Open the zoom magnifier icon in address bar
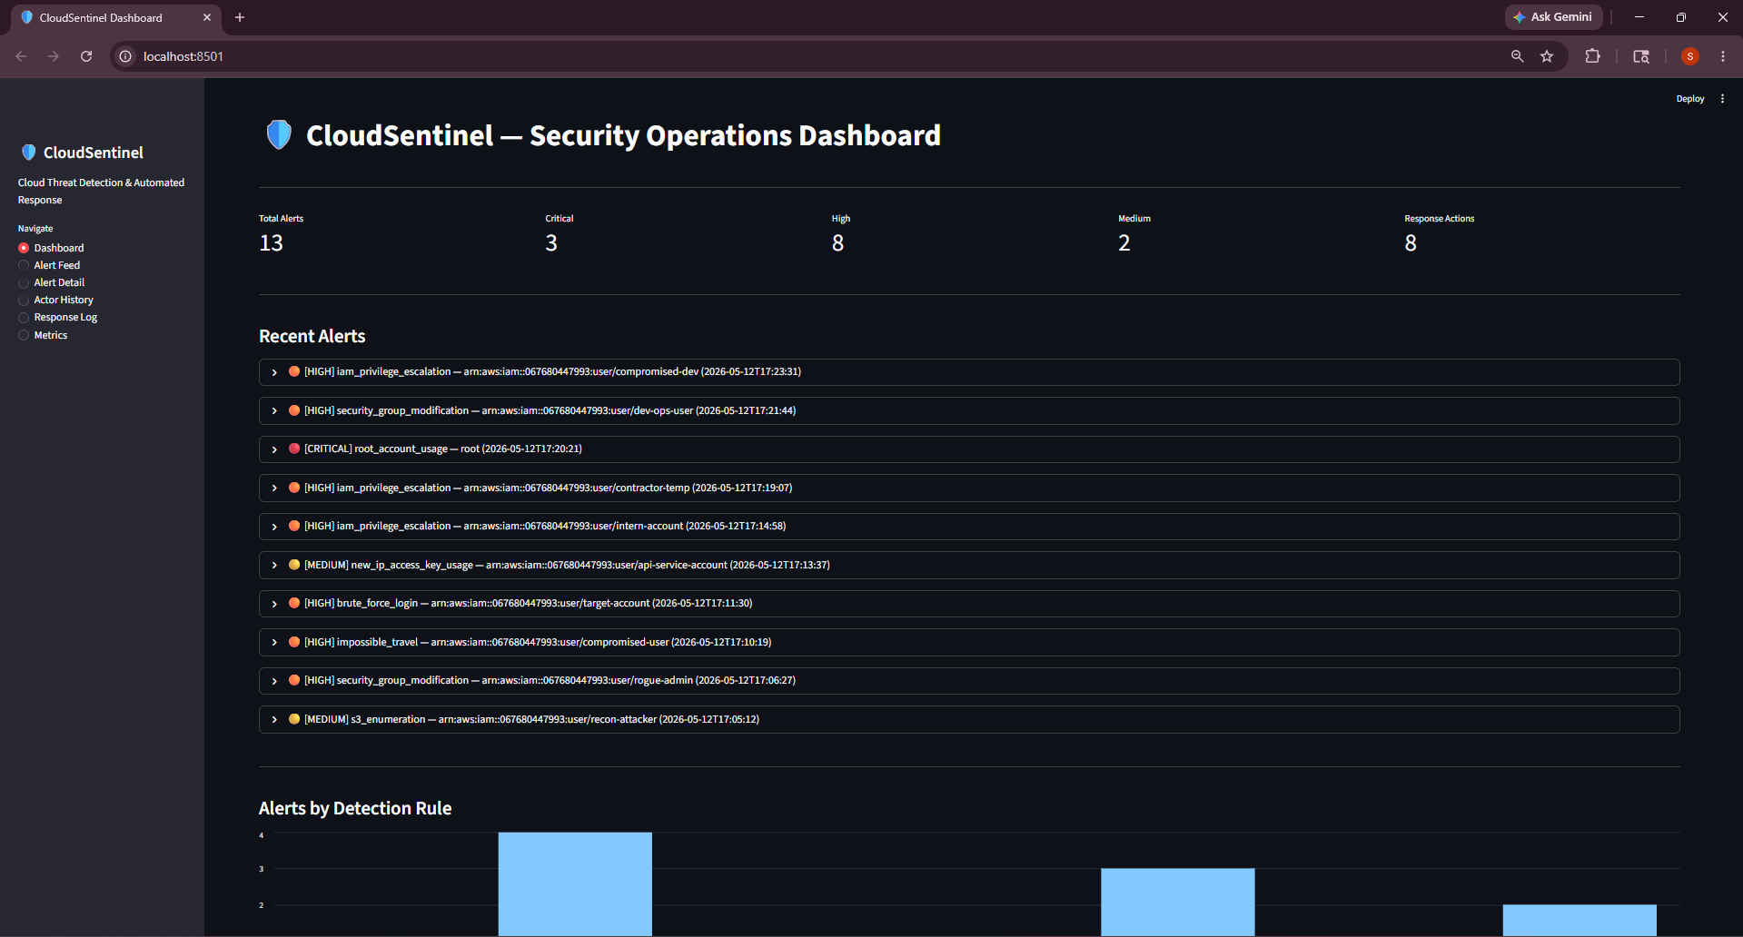This screenshot has width=1743, height=937. click(1517, 56)
